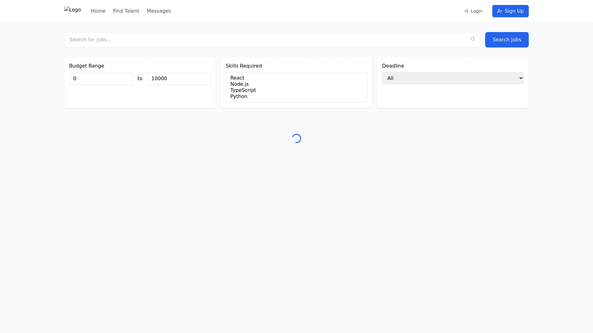Click the login arrow icon
The image size is (593, 333).
coord(466,11)
